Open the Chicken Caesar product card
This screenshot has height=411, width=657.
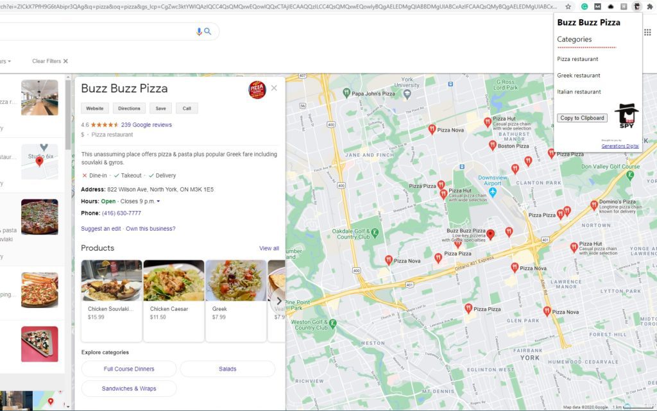point(174,301)
